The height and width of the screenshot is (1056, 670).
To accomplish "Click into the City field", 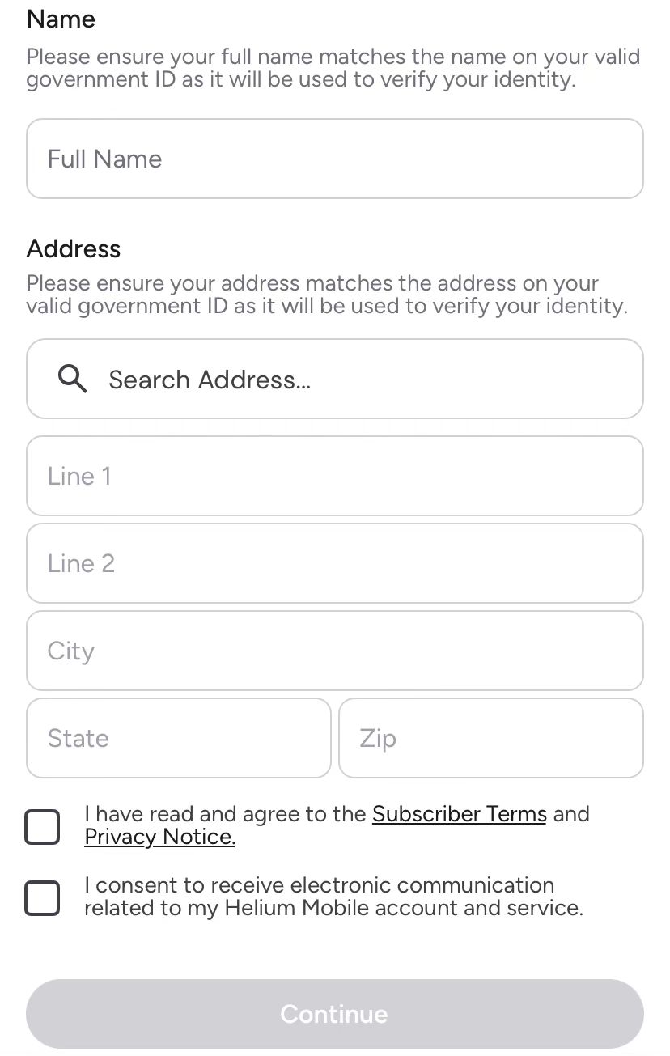I will pos(335,651).
